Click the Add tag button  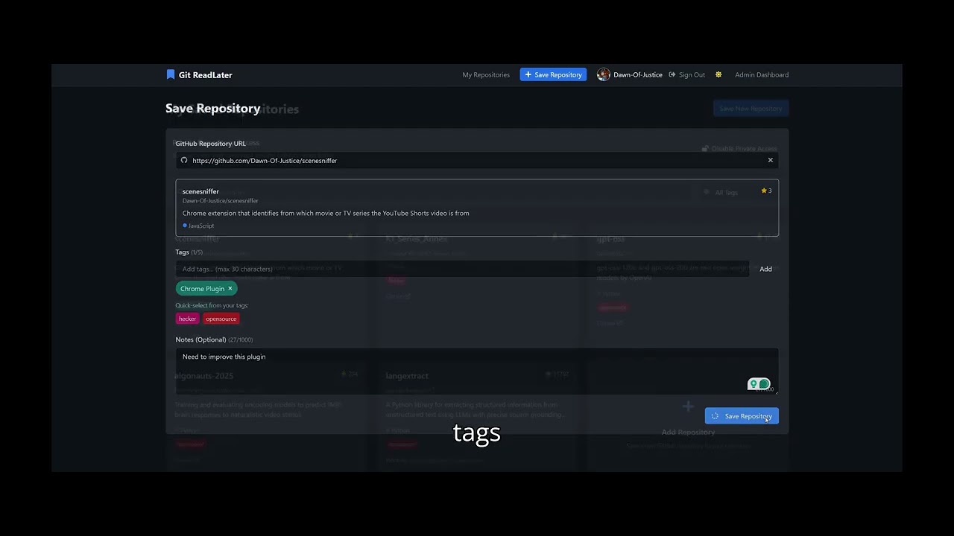[x=765, y=269]
